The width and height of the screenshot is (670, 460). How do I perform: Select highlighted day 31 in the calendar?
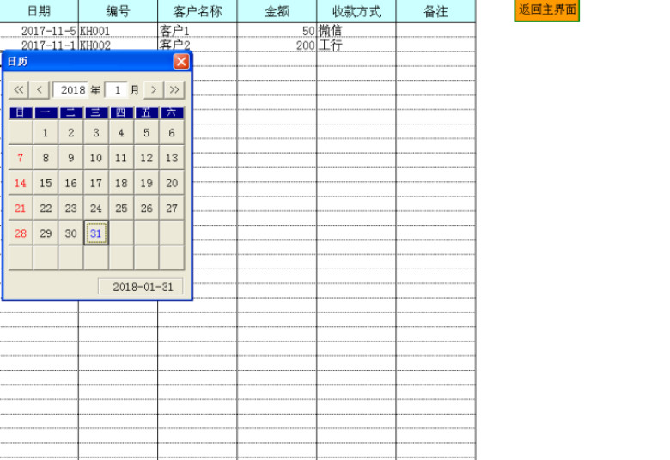click(95, 233)
